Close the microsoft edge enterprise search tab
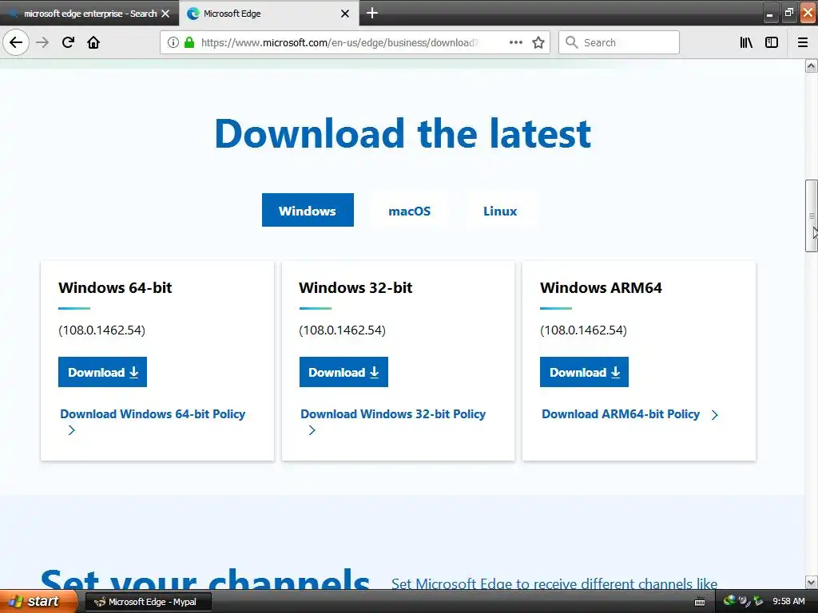818x613 pixels. pyautogui.click(x=165, y=14)
